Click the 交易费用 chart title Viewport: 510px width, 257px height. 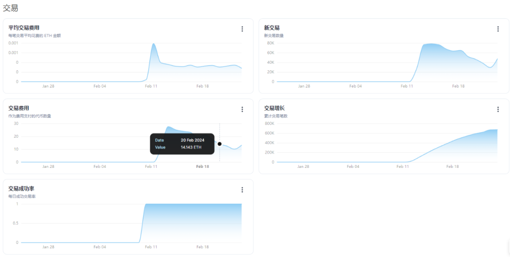point(19,108)
